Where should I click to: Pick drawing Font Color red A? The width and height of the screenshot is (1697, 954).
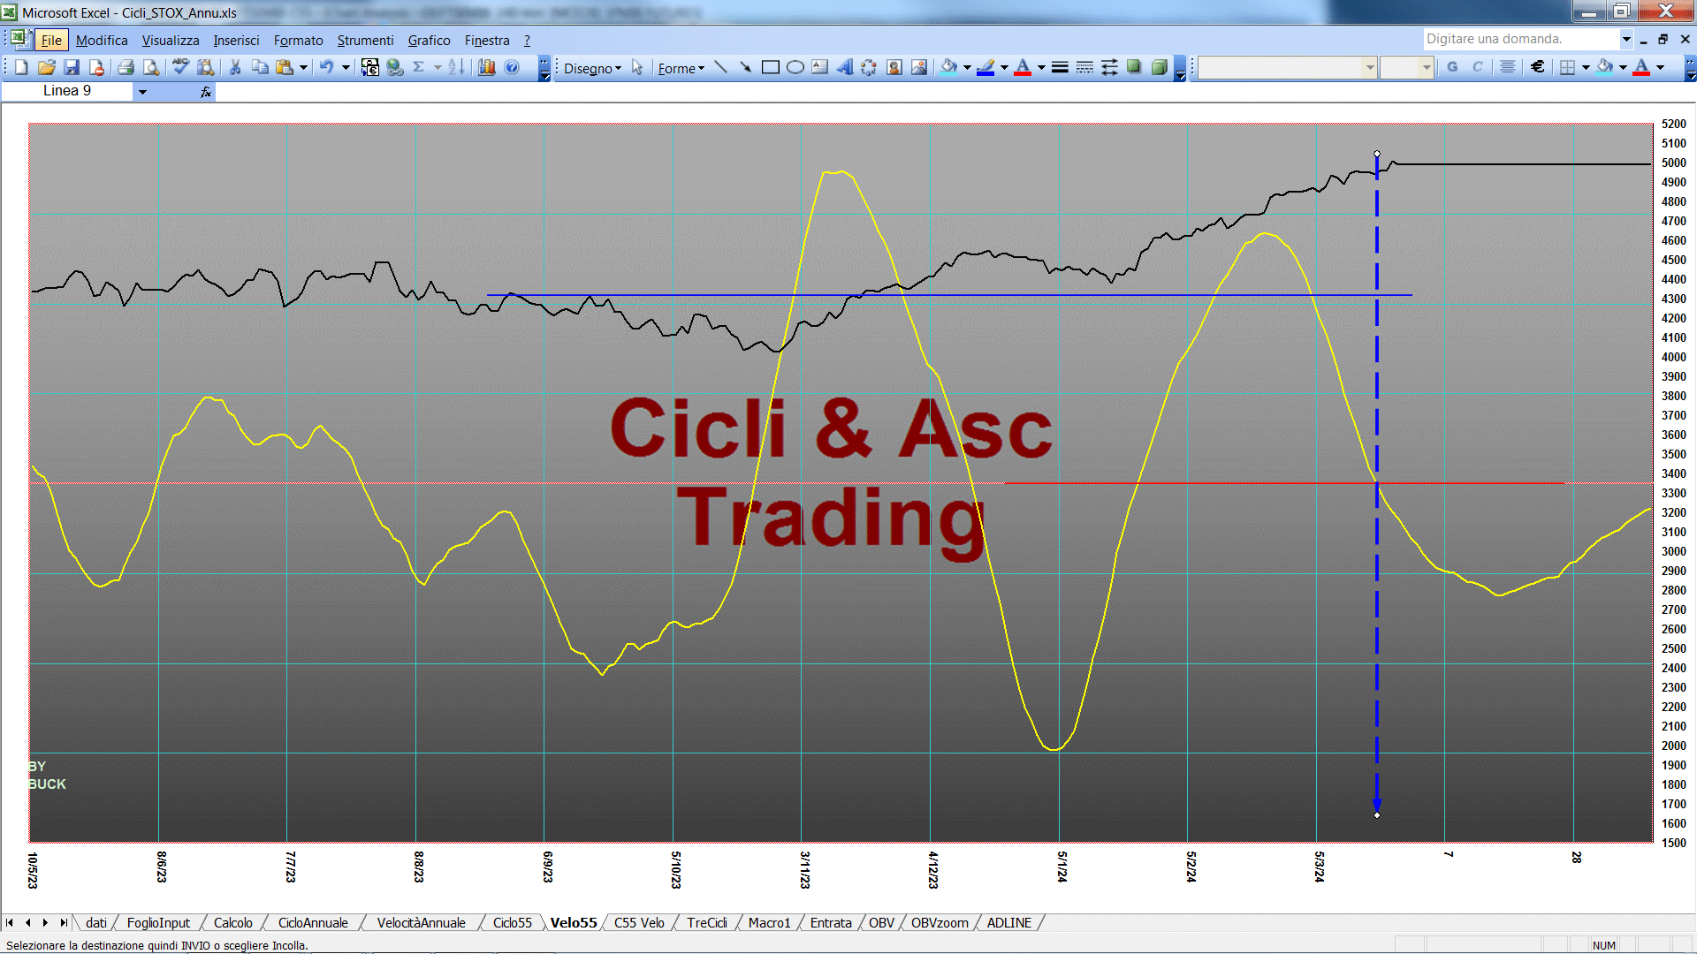[1023, 67]
